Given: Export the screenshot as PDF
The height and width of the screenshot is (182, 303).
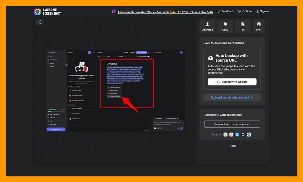Looking at the screenshot, I should [243, 26].
